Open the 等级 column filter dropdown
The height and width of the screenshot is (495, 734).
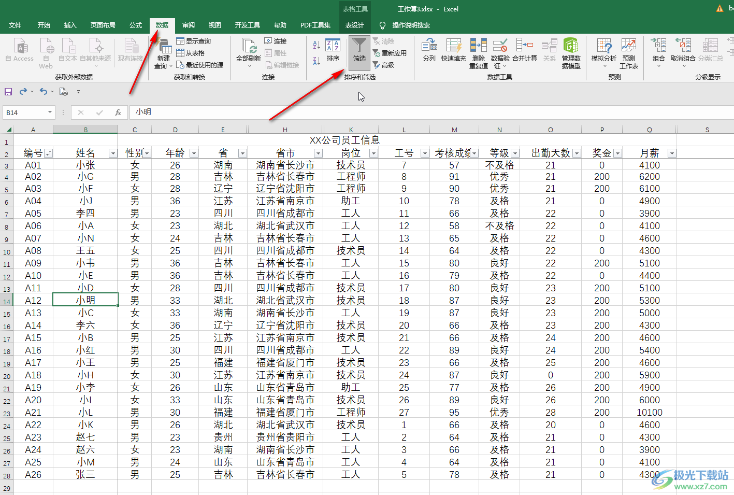(x=515, y=153)
